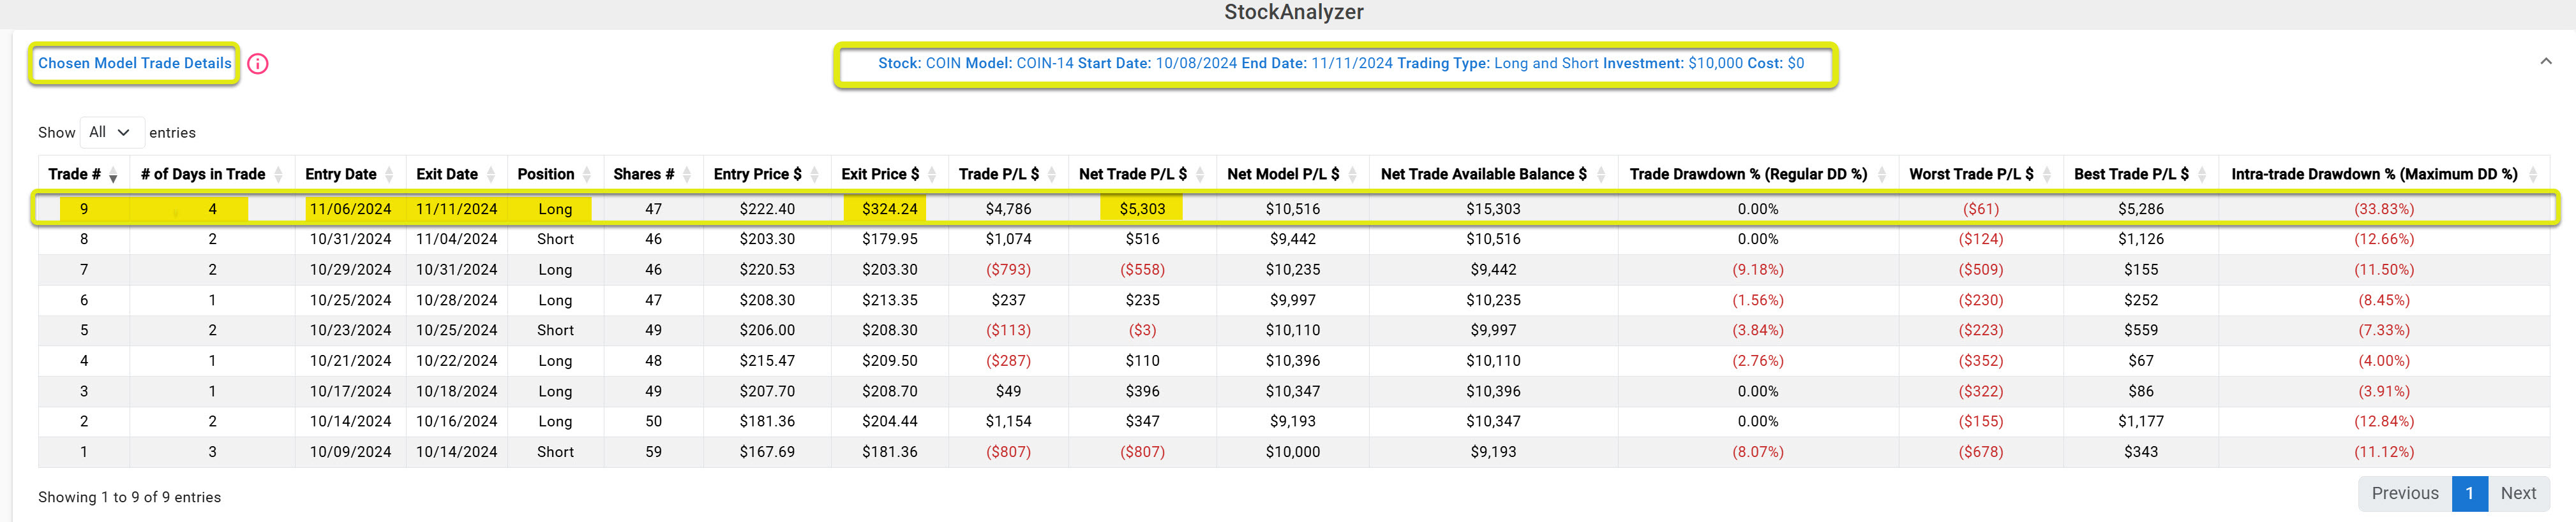Image resolution: width=2576 pixels, height=522 pixels.
Task: Sort by Entry Price $ sort icon
Action: (x=815, y=175)
